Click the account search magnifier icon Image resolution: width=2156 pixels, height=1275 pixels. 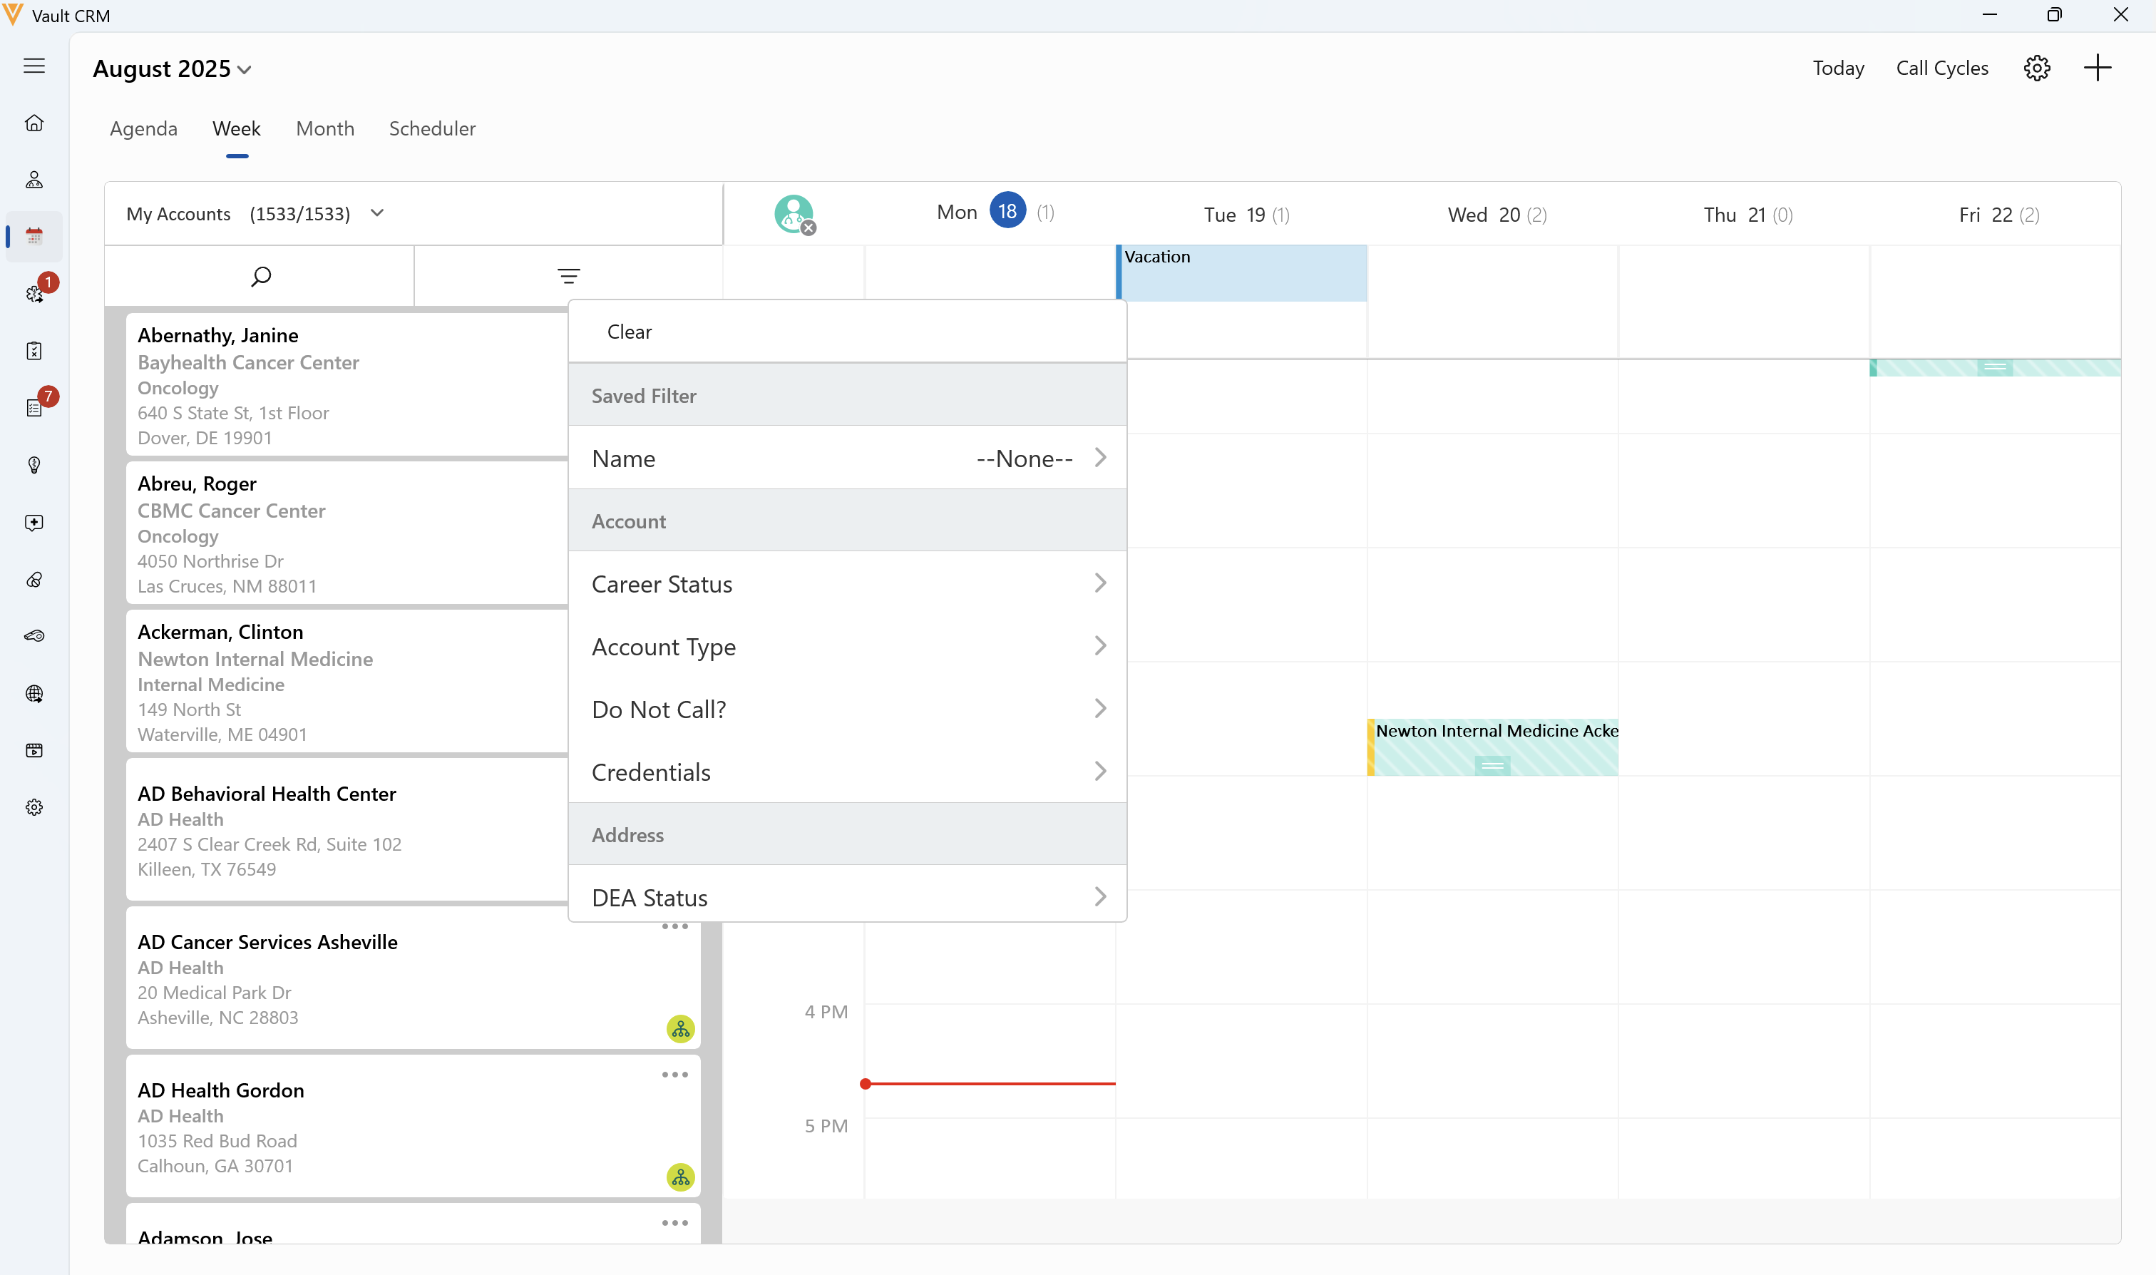point(261,276)
